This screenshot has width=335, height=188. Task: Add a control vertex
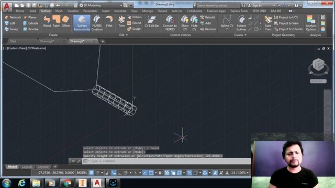tap(206, 23)
